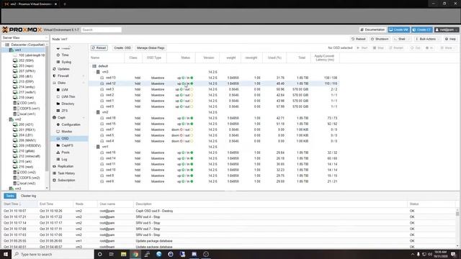Select VM 212 (minecraft) in tree
The width and height of the screenshot is (461, 259).
pos(29,156)
